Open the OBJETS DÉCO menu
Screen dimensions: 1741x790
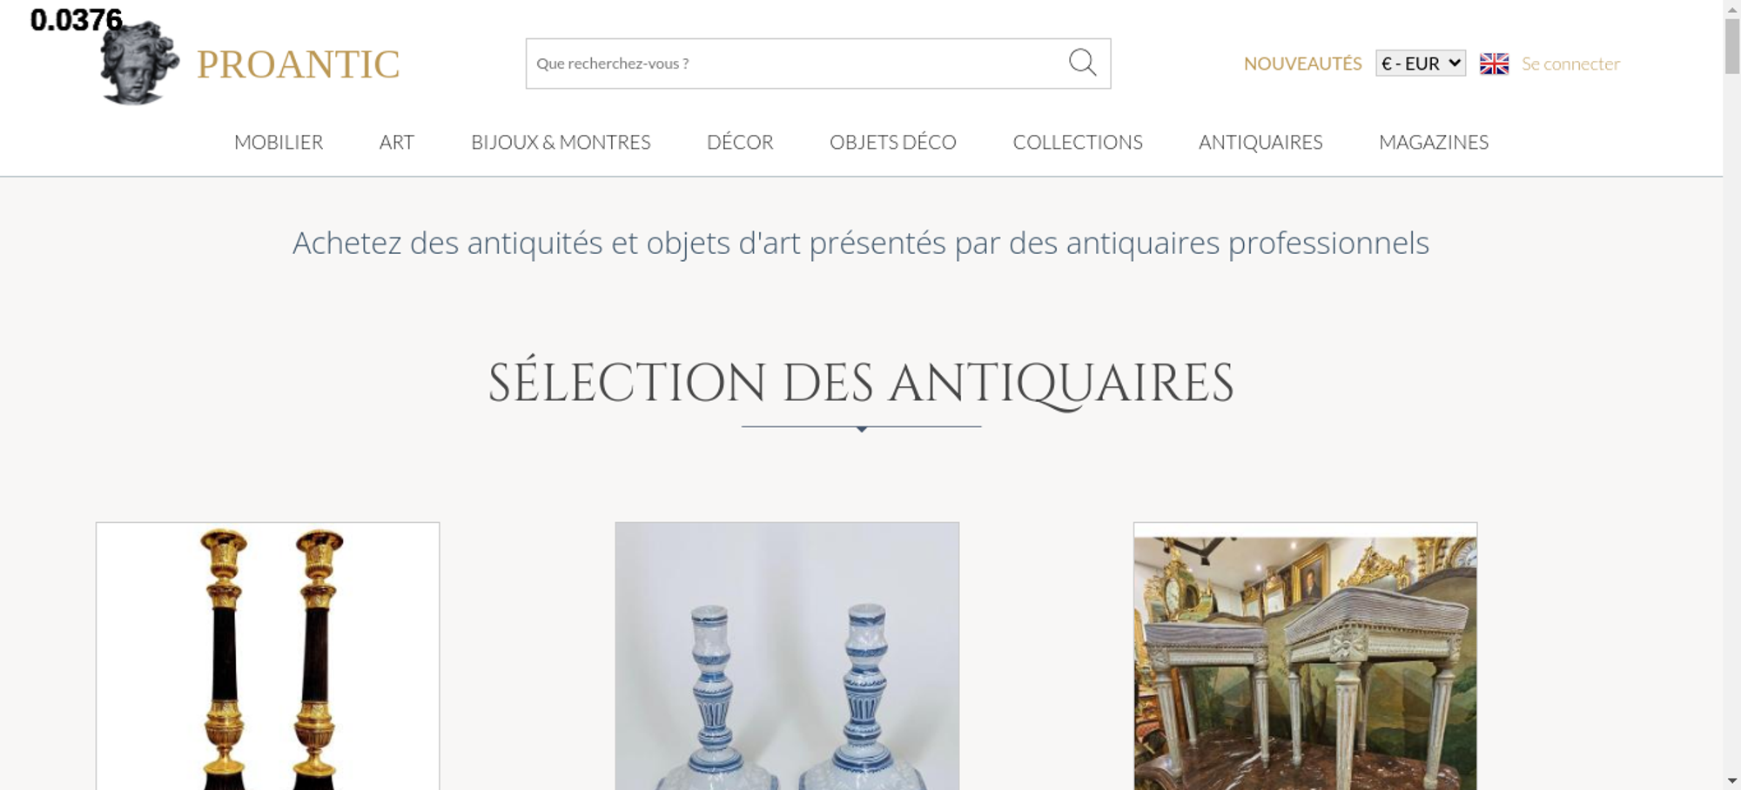pyautogui.click(x=893, y=142)
